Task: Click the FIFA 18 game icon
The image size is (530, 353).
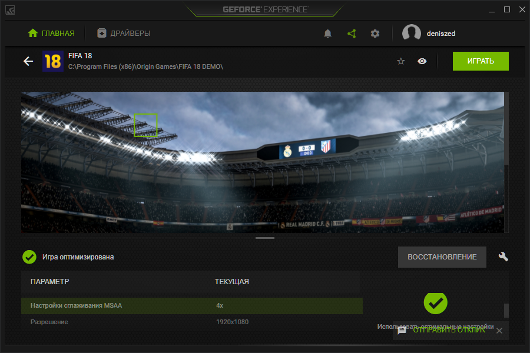Action: pos(53,61)
